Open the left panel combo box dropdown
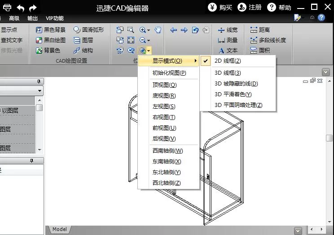334x235 pixels. pos(40,91)
